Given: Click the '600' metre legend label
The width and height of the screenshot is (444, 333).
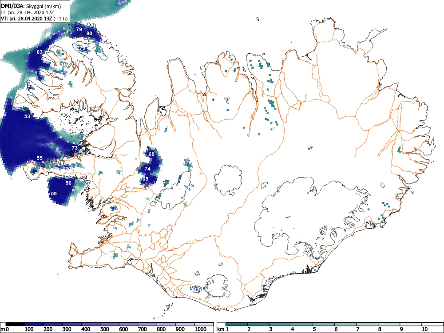Looking at the screenshot, I should pos(124,329).
